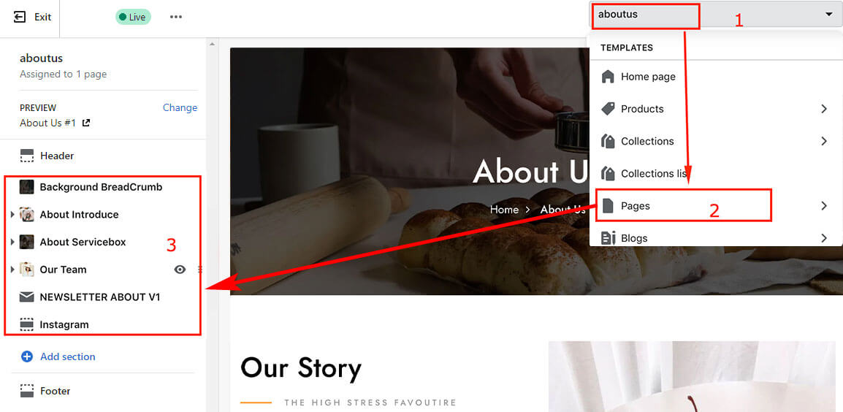Click the Footer section icon
This screenshot has height=412, width=843.
26,391
